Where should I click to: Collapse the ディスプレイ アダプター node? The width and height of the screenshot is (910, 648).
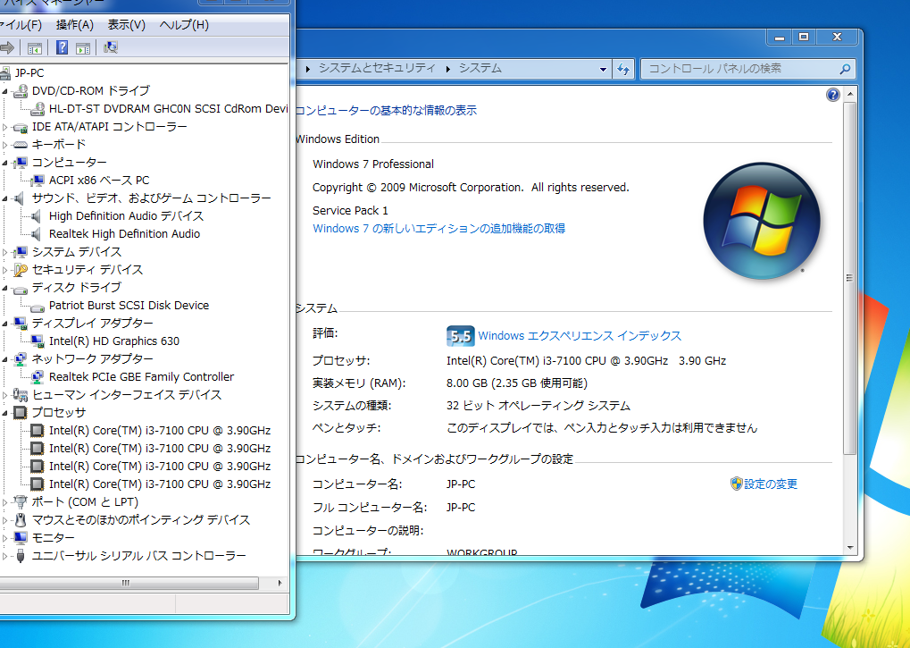point(5,324)
